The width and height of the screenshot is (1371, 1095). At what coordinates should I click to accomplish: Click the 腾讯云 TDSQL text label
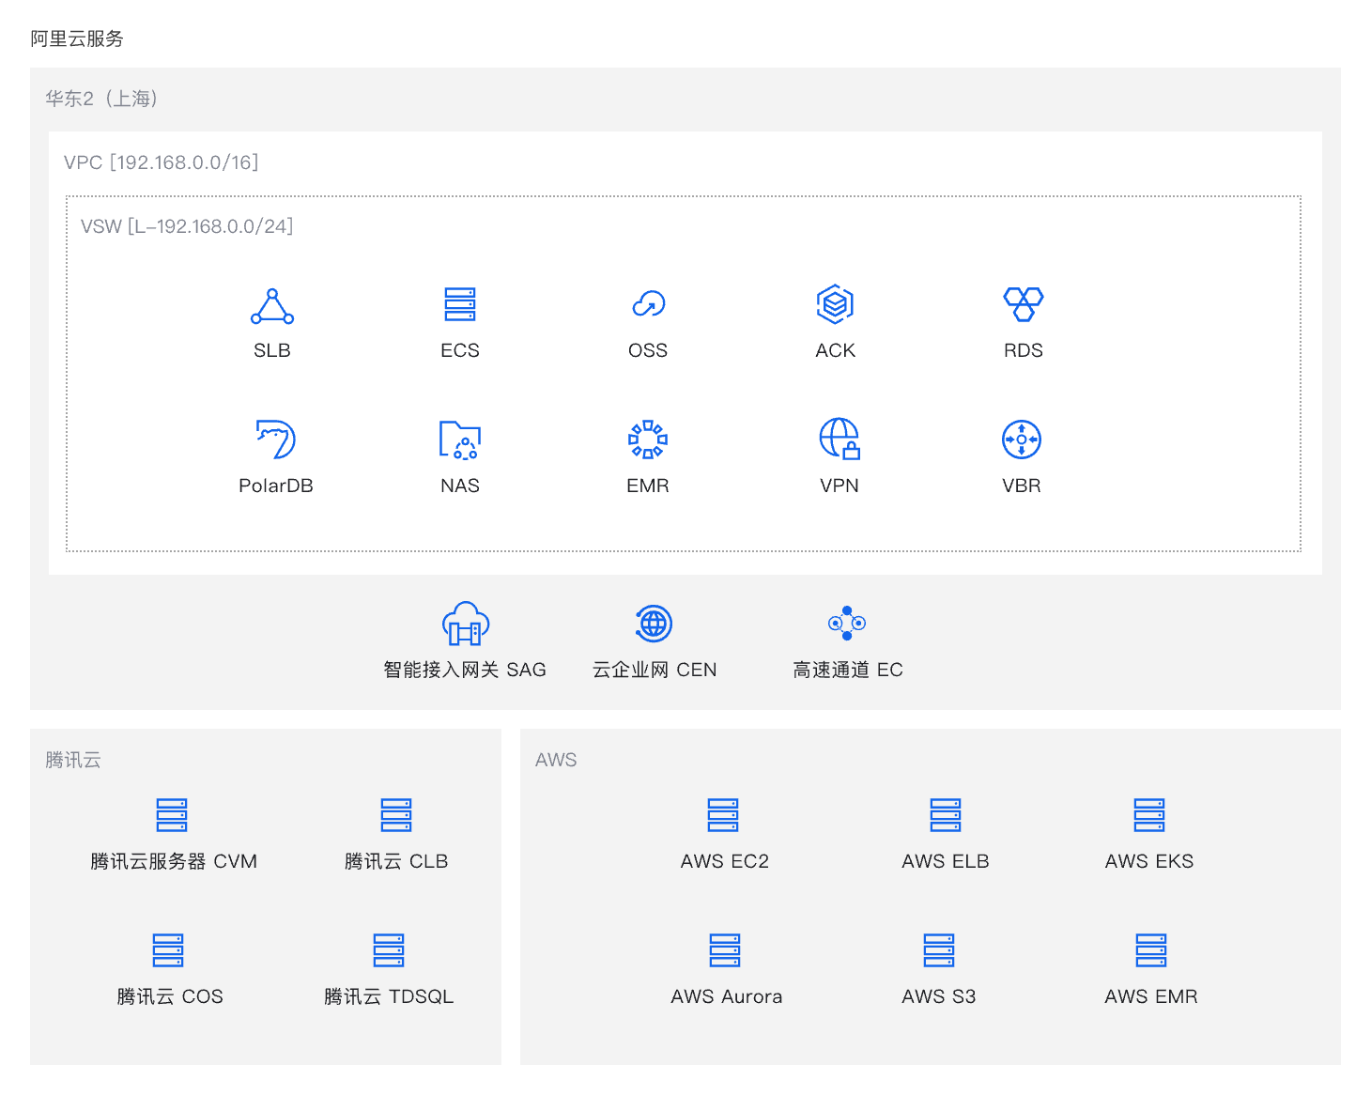[389, 996]
